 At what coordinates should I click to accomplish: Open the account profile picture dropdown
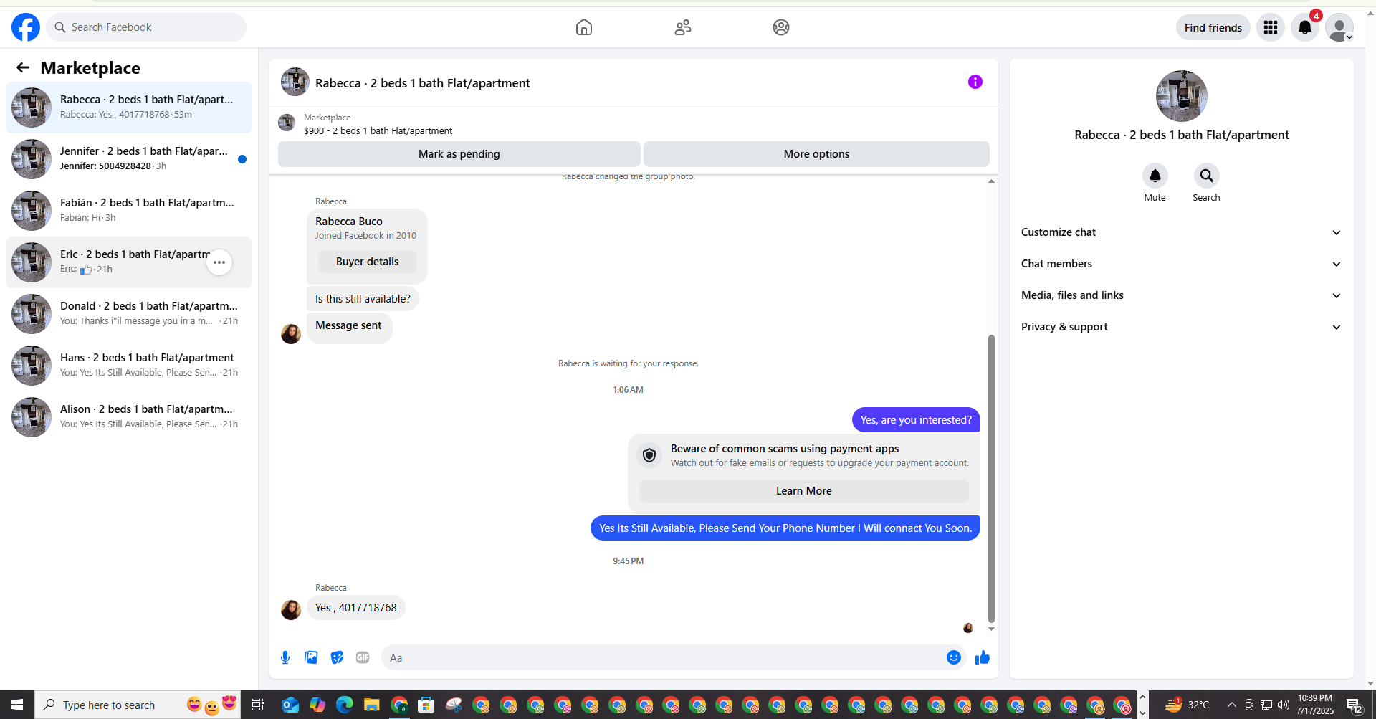(x=1339, y=27)
